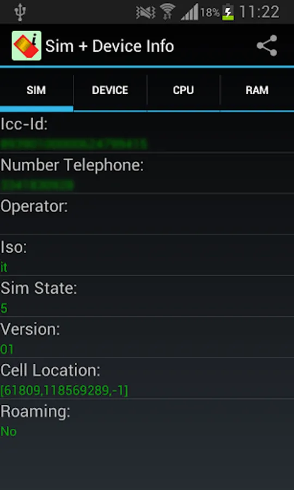
Task: Select the Cell Location value
Action: click(64, 390)
